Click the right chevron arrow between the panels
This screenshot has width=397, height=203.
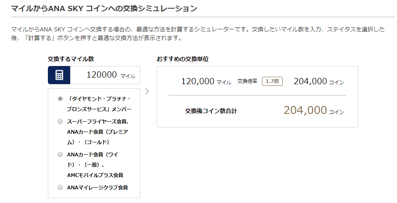point(147,91)
